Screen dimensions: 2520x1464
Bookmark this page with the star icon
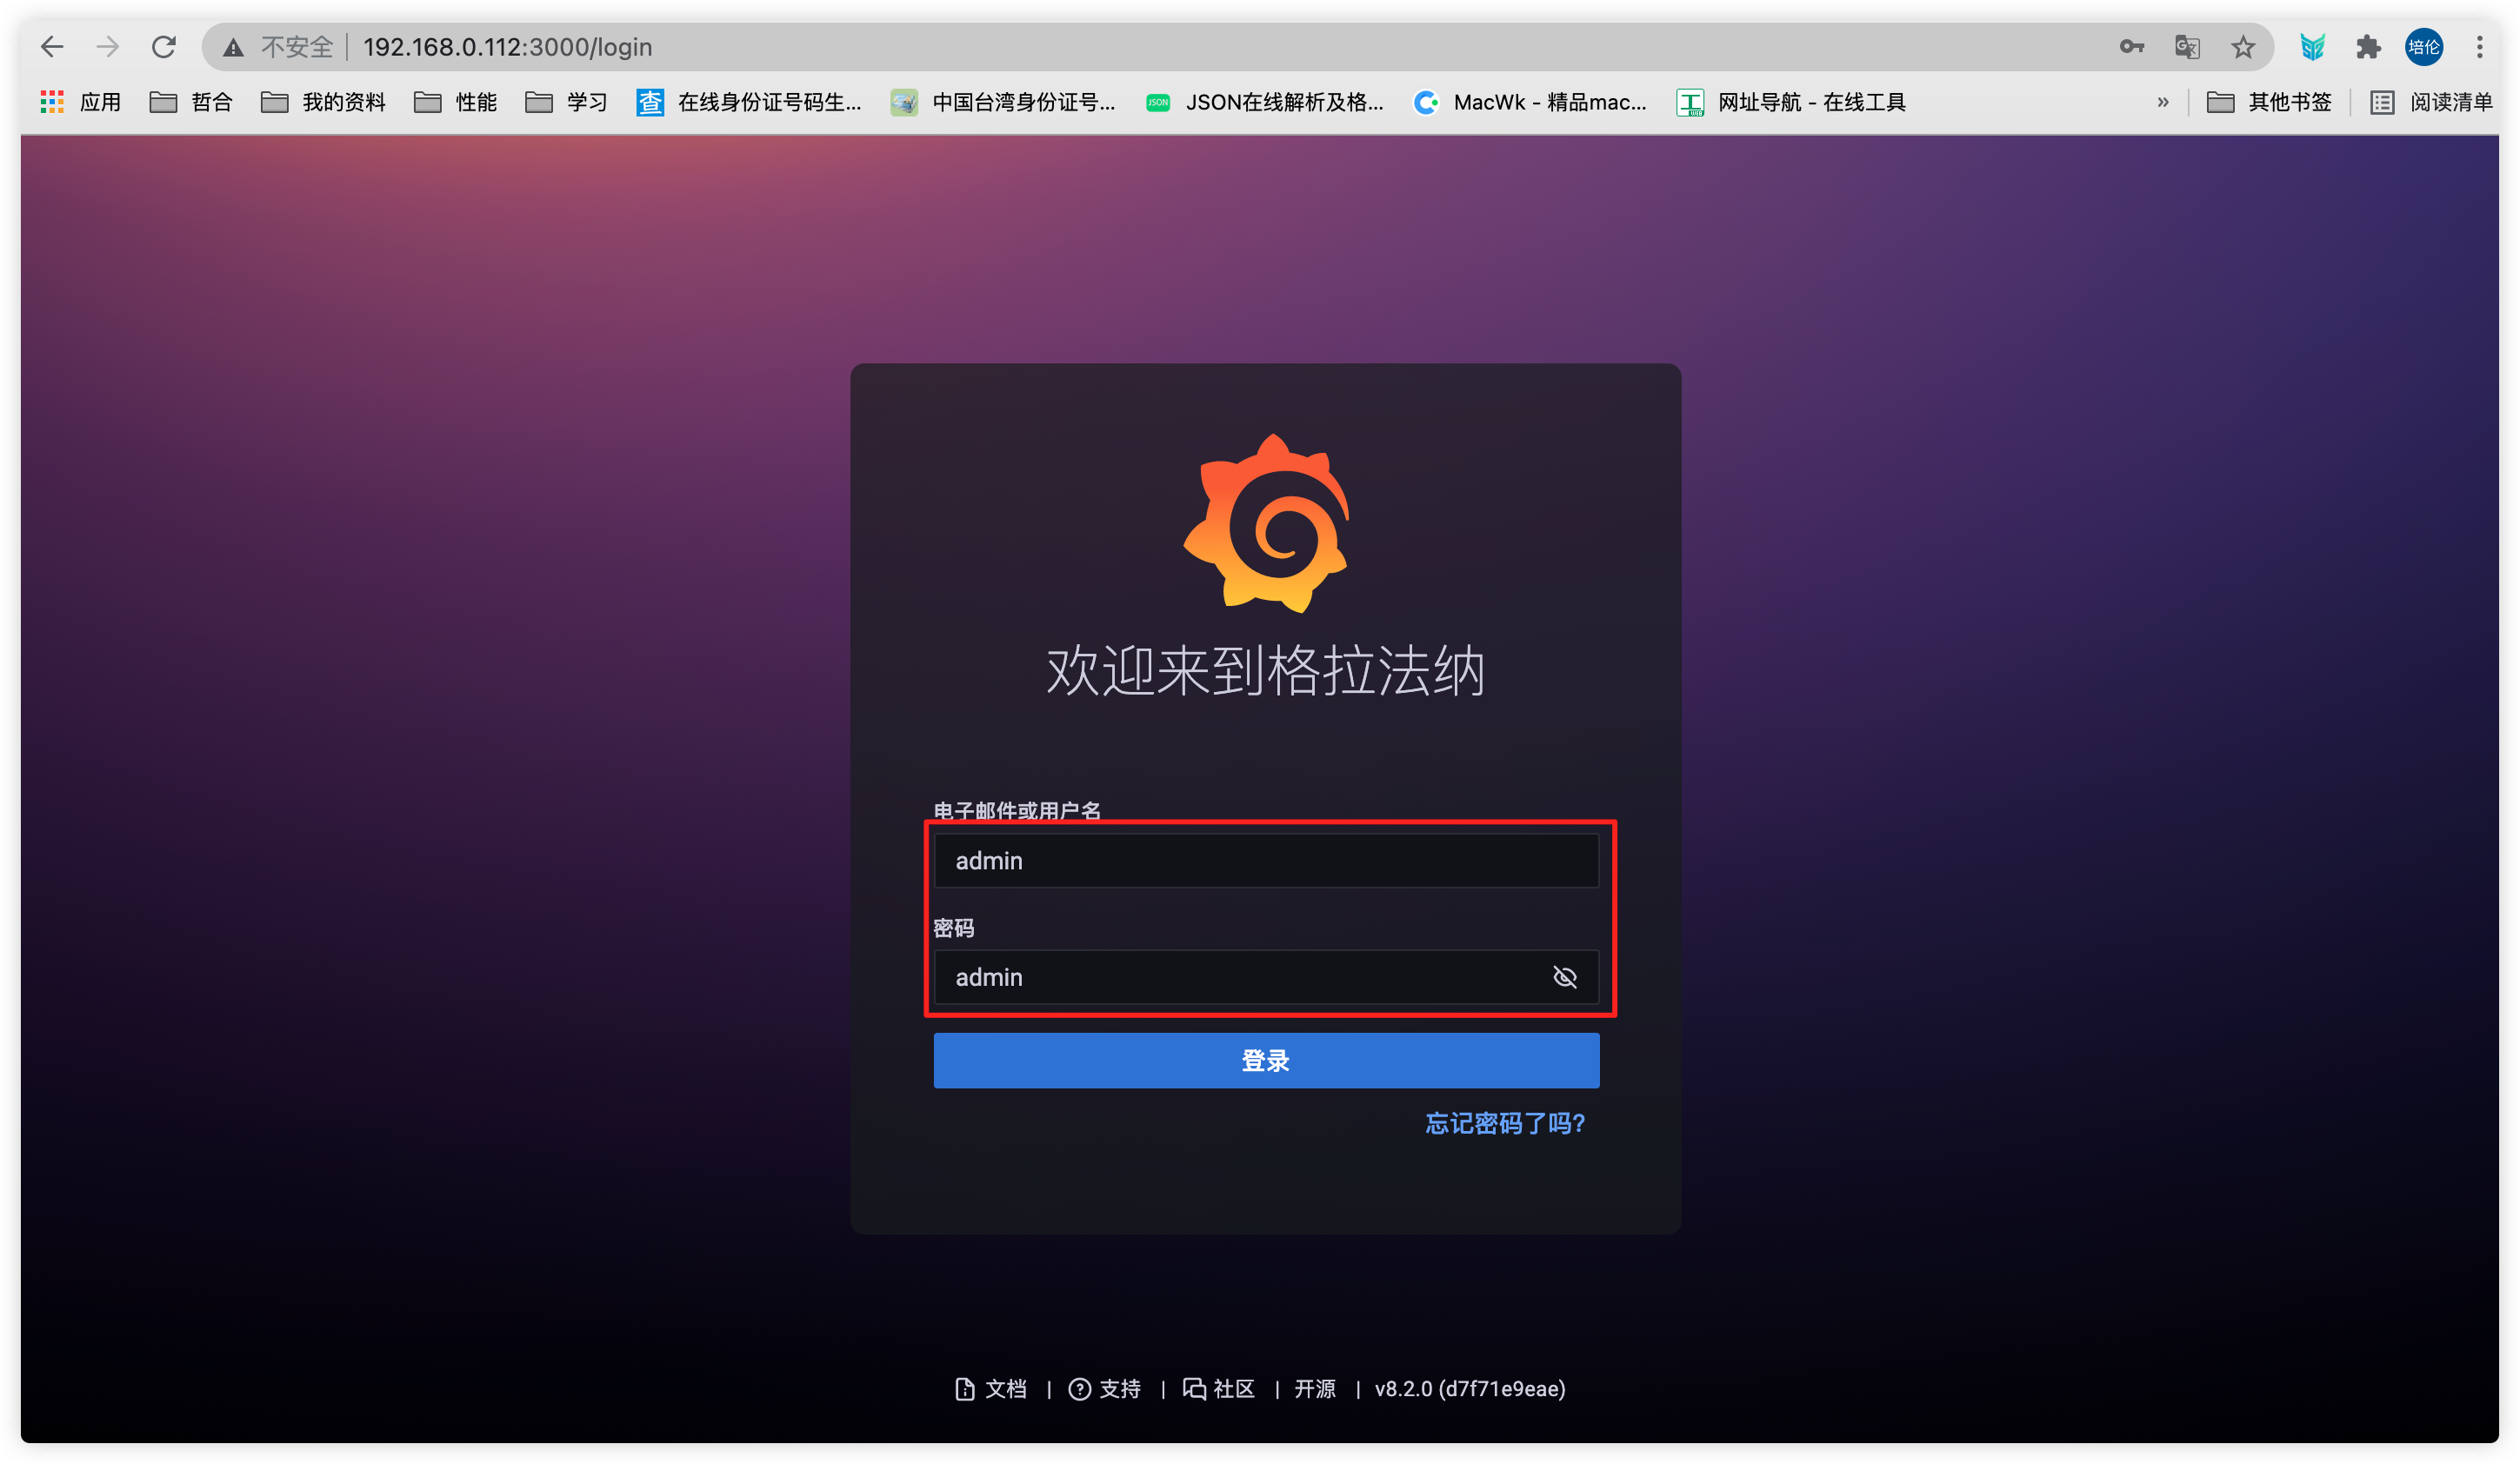coord(2243,47)
